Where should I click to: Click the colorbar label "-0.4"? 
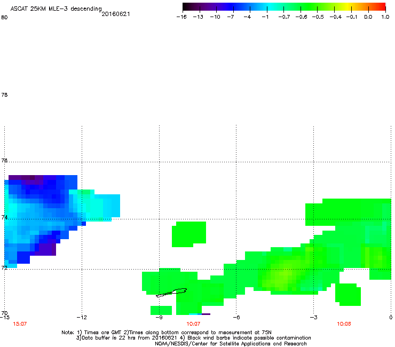[x=336, y=17]
